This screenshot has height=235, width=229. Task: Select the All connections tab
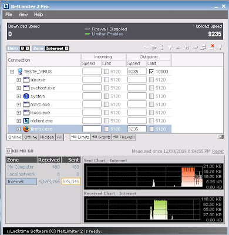click(x=60, y=137)
